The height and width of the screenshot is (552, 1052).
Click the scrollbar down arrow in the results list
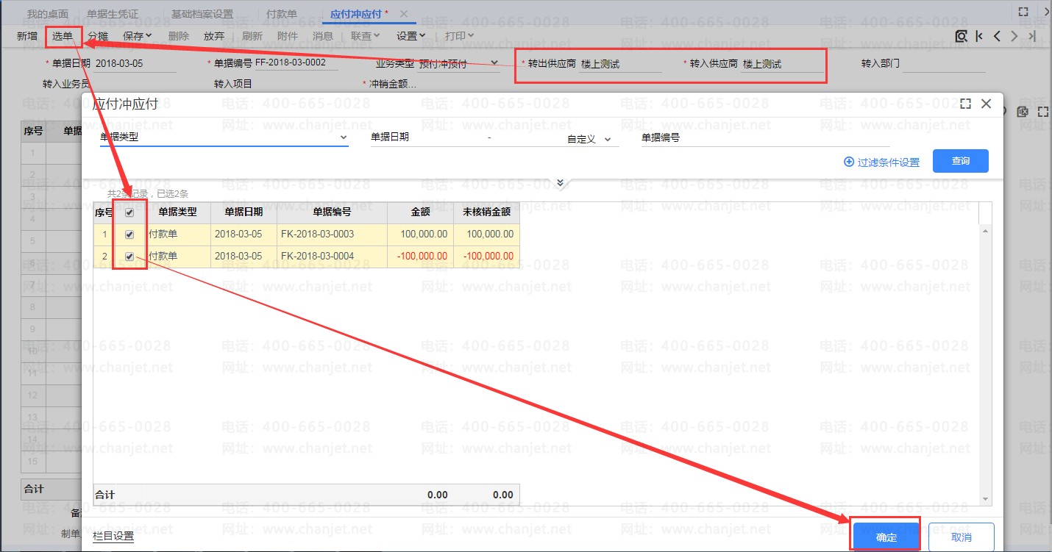point(986,499)
